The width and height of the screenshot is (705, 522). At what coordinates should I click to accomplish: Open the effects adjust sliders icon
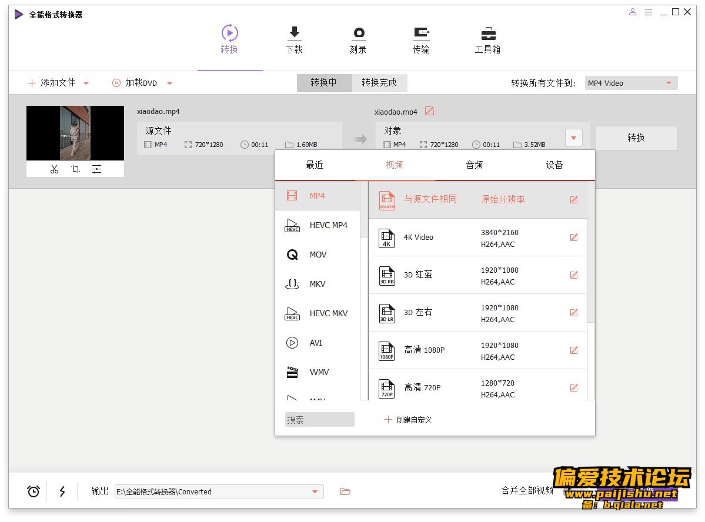[96, 169]
